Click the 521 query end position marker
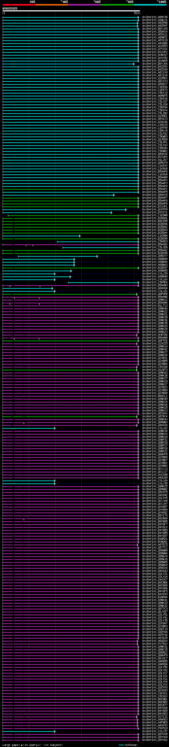 (136, 13)
